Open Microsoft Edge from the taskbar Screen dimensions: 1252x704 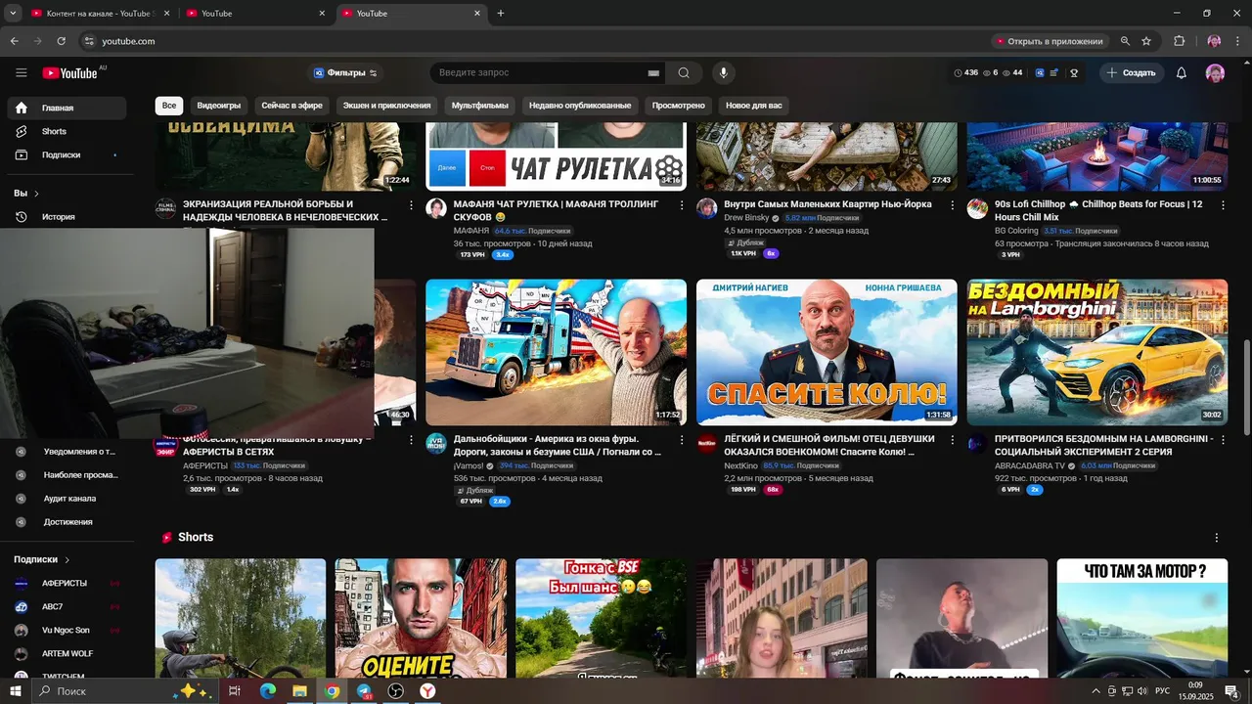tap(267, 691)
